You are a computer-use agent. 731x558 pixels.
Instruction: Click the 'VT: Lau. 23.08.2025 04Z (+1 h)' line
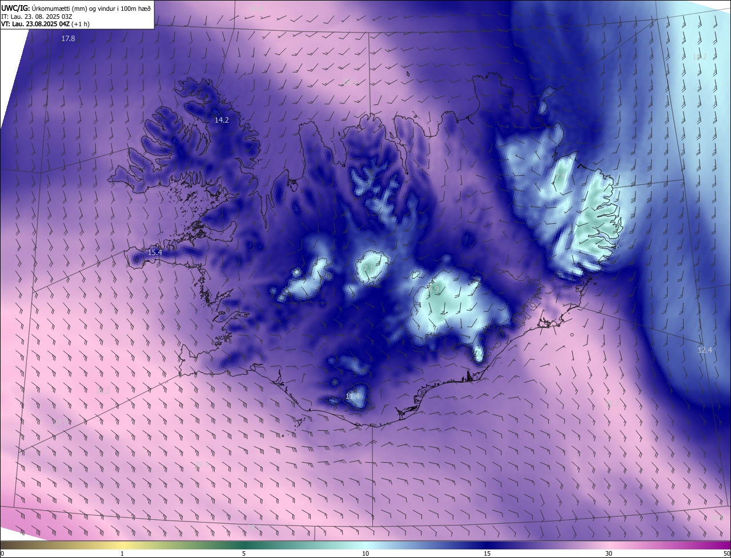(x=45, y=24)
